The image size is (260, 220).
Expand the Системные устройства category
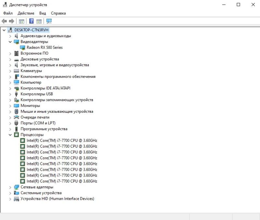click(x=10, y=193)
